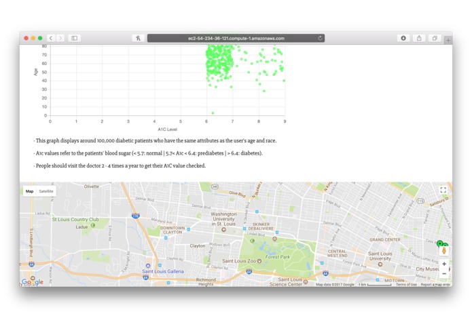Click the text about 100,000 diabetic patients

click(155, 140)
